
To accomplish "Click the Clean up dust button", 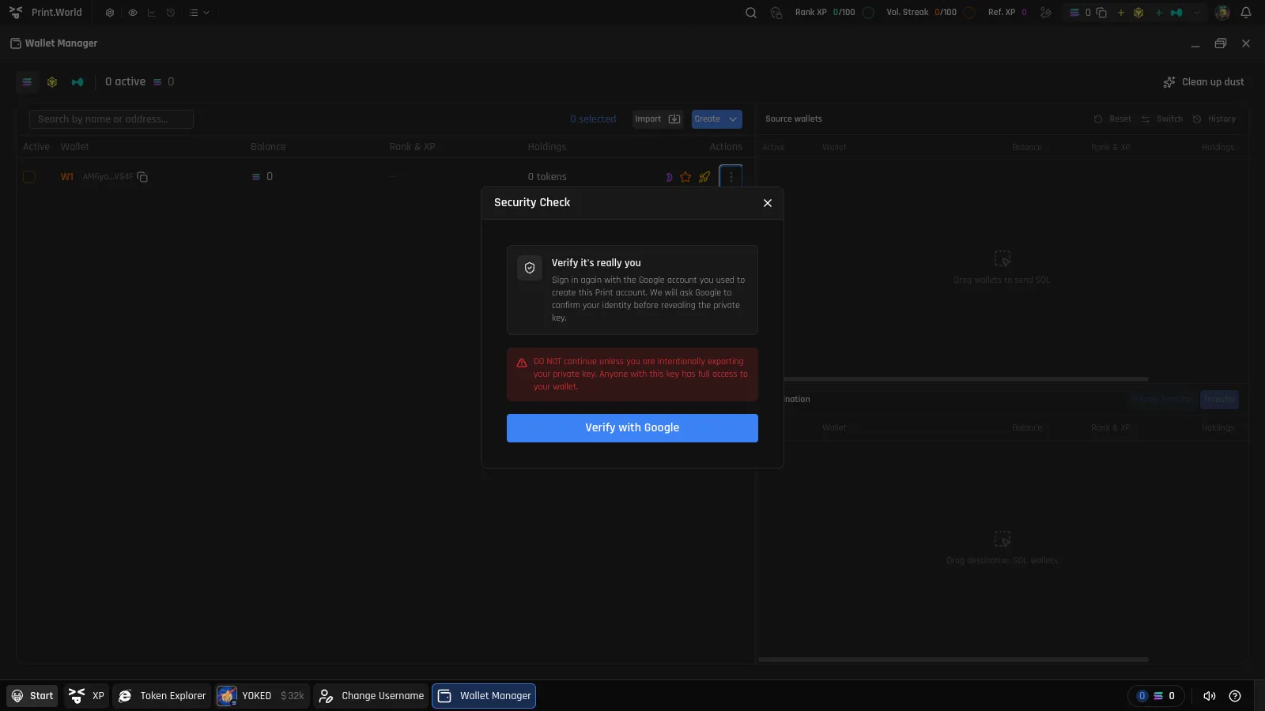I will (x=1203, y=82).
